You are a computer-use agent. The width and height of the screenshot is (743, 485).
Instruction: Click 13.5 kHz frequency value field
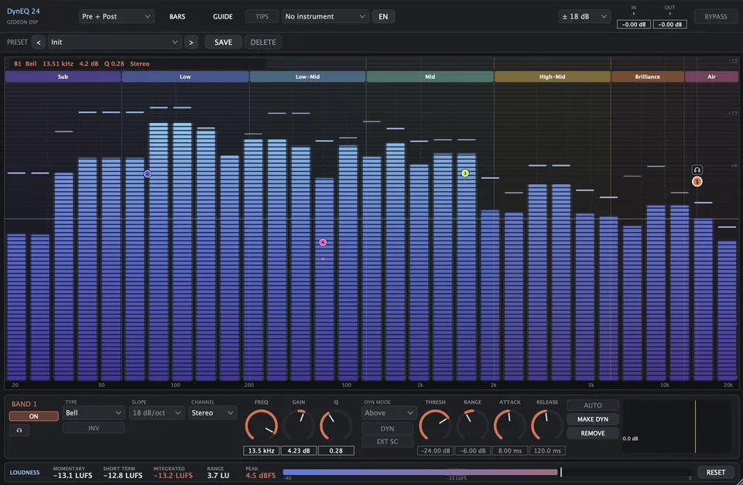pos(261,450)
